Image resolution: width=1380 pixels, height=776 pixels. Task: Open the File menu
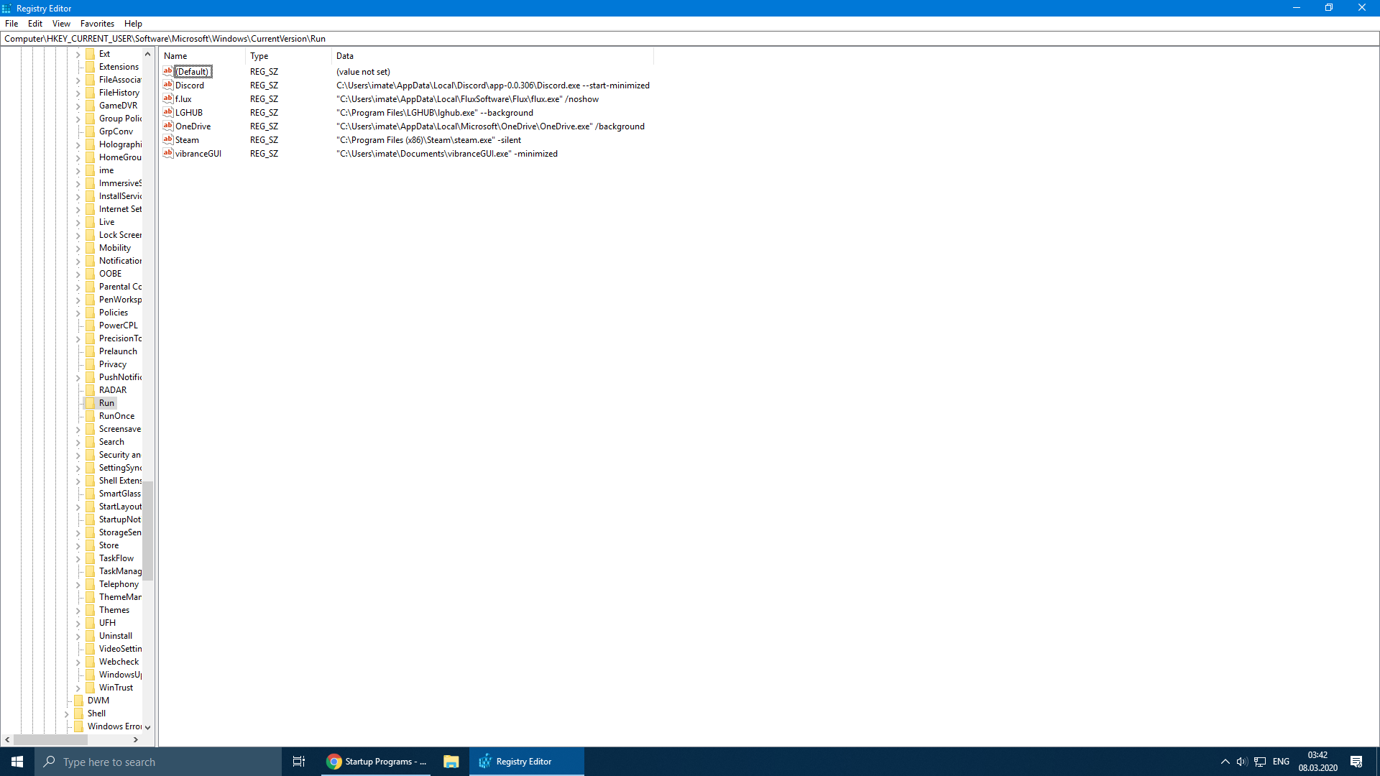click(11, 24)
